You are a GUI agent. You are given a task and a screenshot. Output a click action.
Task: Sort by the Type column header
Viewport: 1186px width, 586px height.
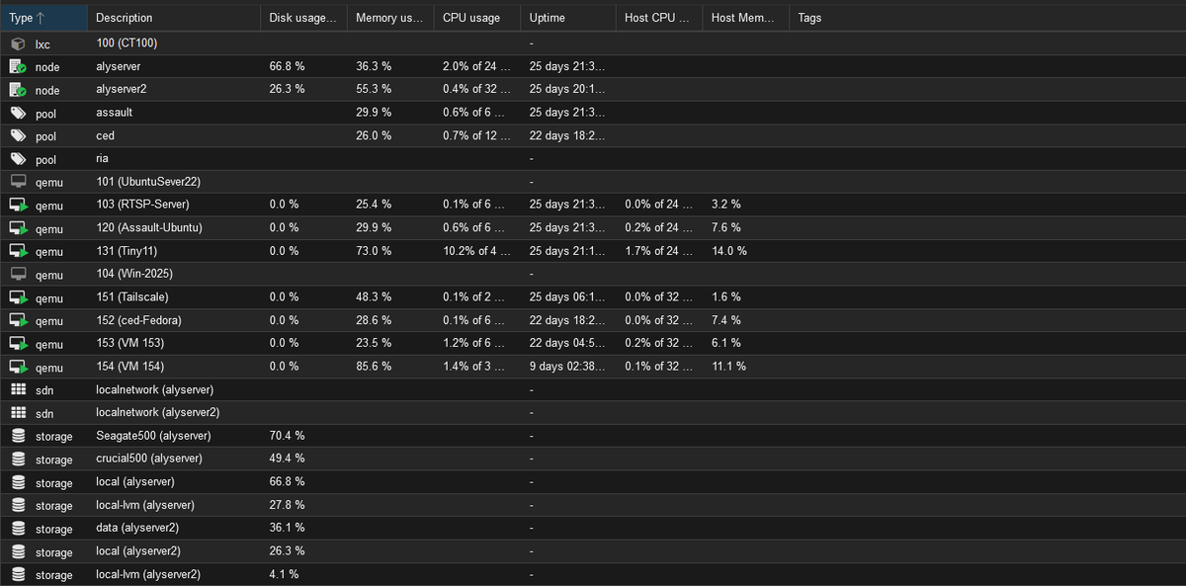pyautogui.click(x=43, y=18)
